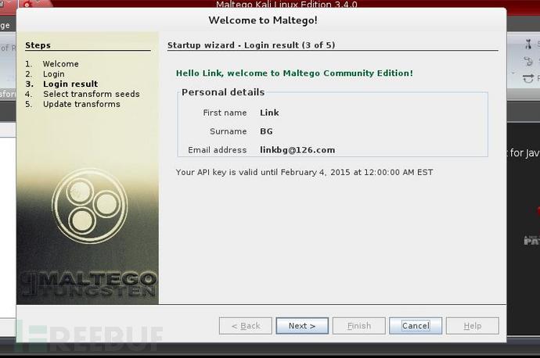Viewport: 540px width, 358px height.
Task: Click the email linkbg@126.com
Action: tap(297, 150)
